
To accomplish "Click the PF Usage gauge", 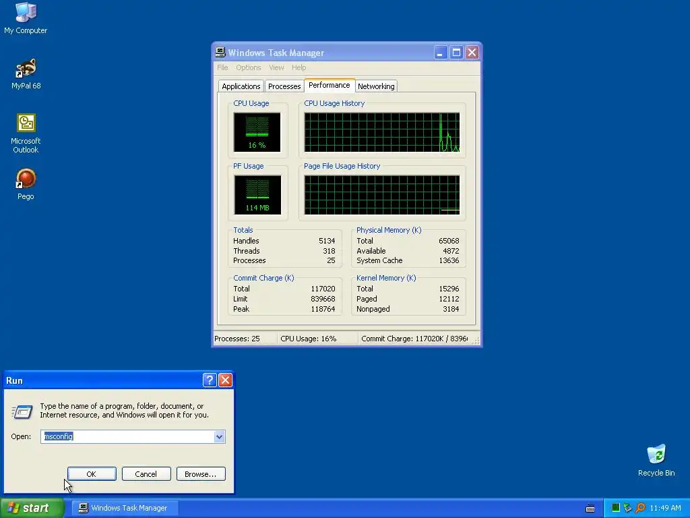I will pos(257,195).
